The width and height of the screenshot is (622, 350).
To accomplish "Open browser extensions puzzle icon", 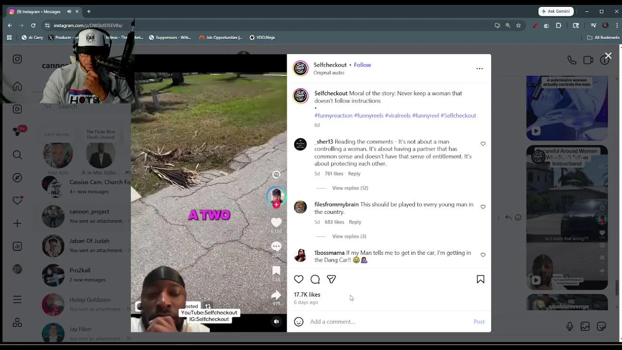I will click(x=558, y=25).
